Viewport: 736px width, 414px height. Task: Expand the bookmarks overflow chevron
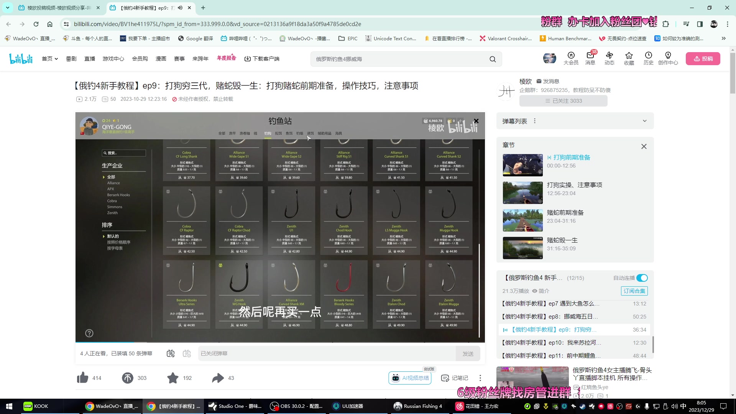[724, 38]
